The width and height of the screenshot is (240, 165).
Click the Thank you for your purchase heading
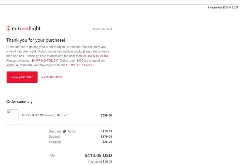[x=35, y=40]
